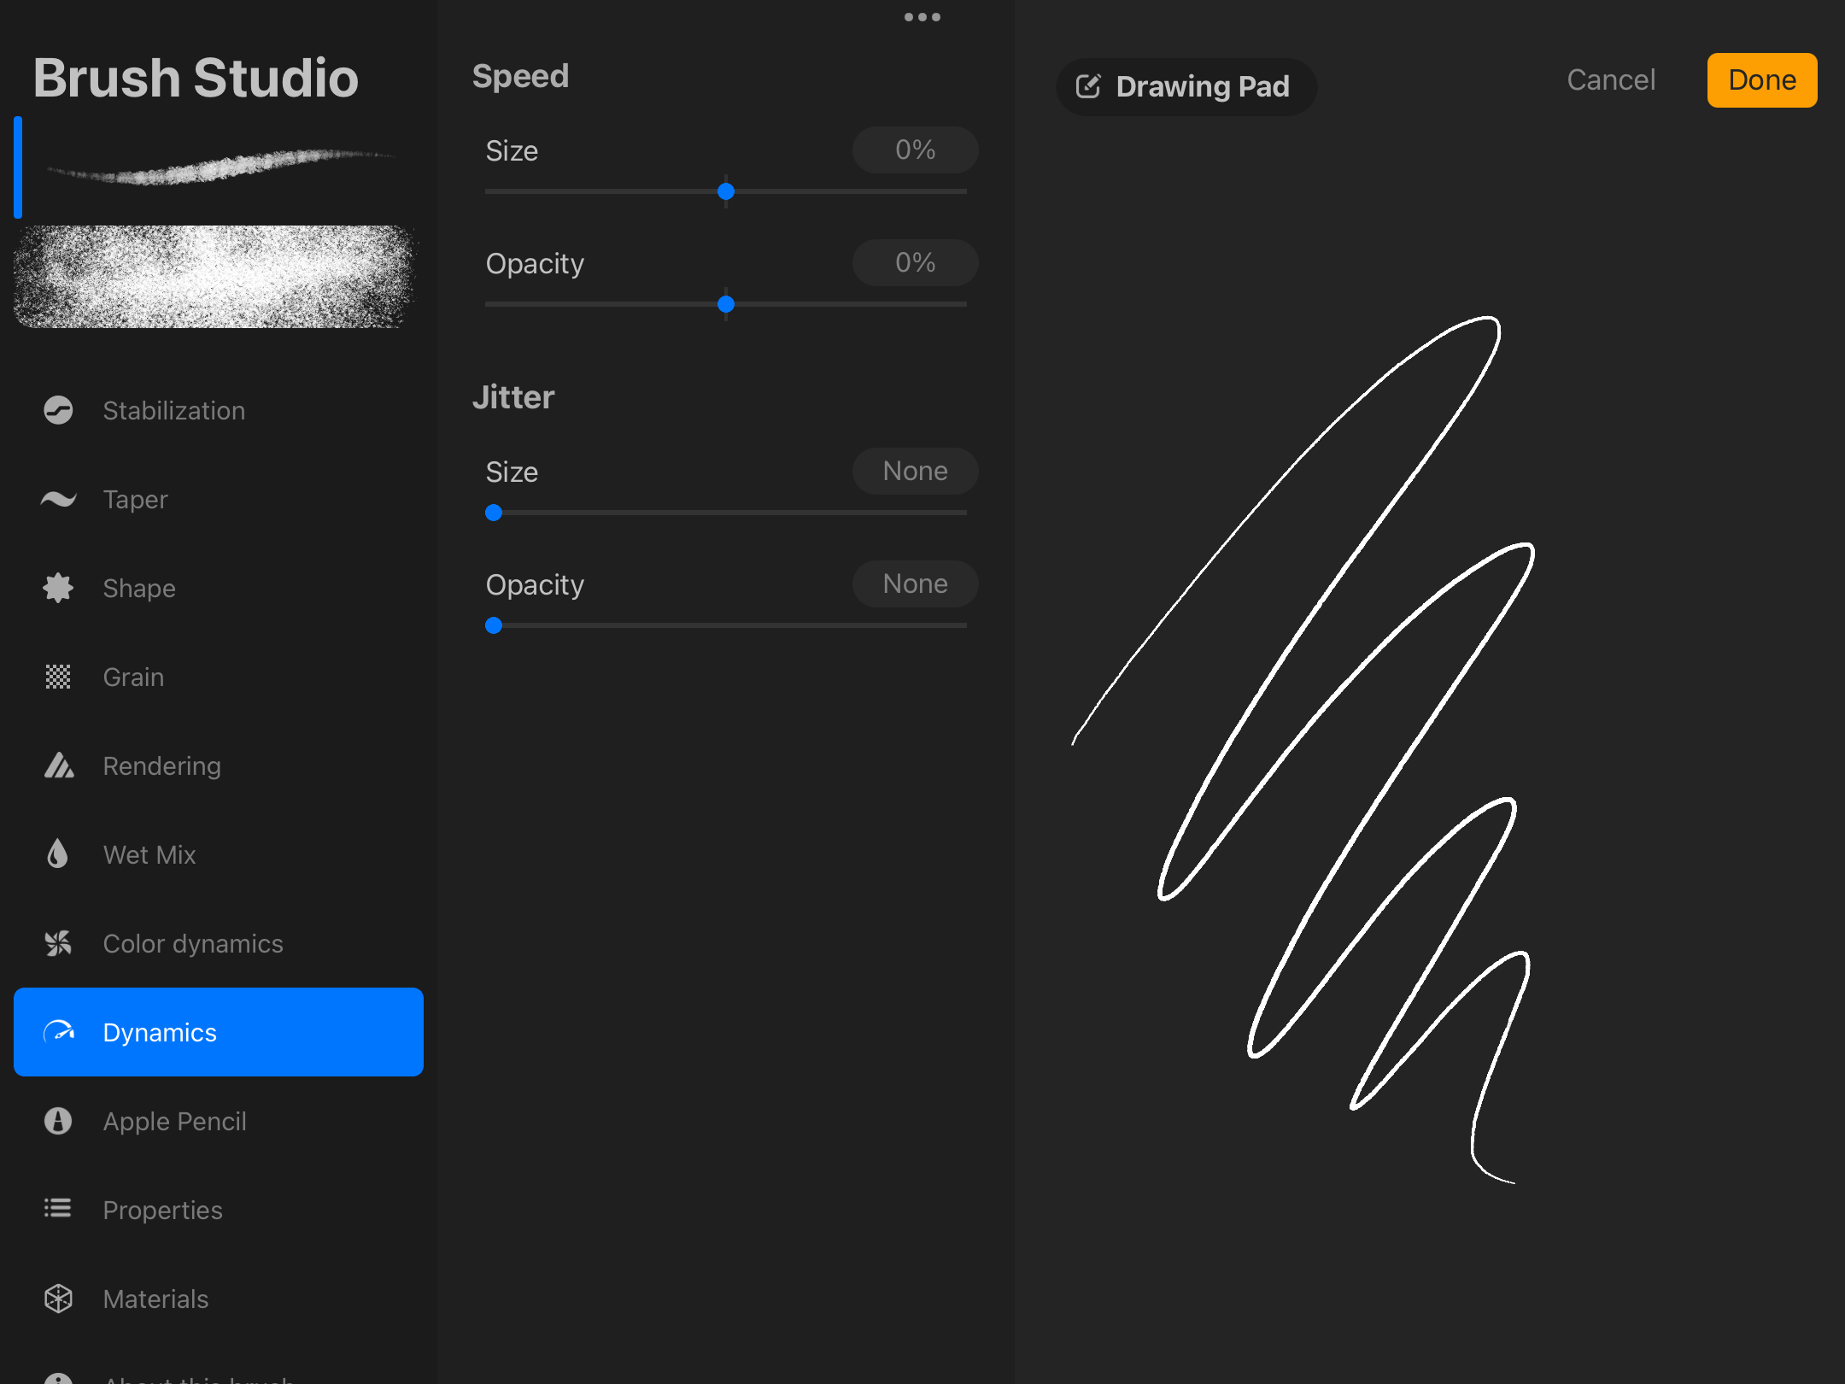Select the Materials settings icon
The height and width of the screenshot is (1384, 1845).
[x=58, y=1299]
